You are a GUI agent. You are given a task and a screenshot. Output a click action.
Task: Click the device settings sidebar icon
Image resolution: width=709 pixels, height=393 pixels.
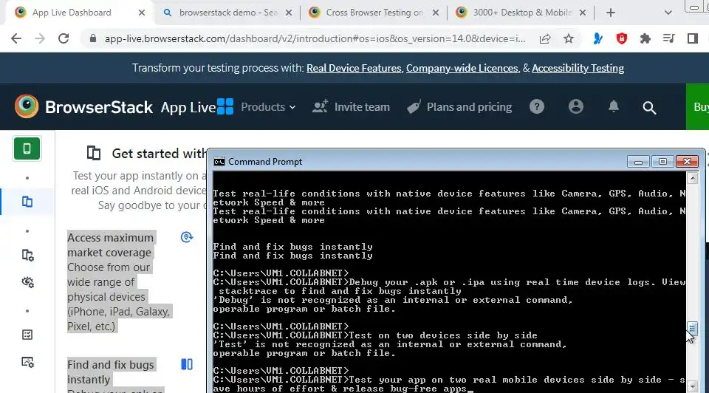click(27, 255)
